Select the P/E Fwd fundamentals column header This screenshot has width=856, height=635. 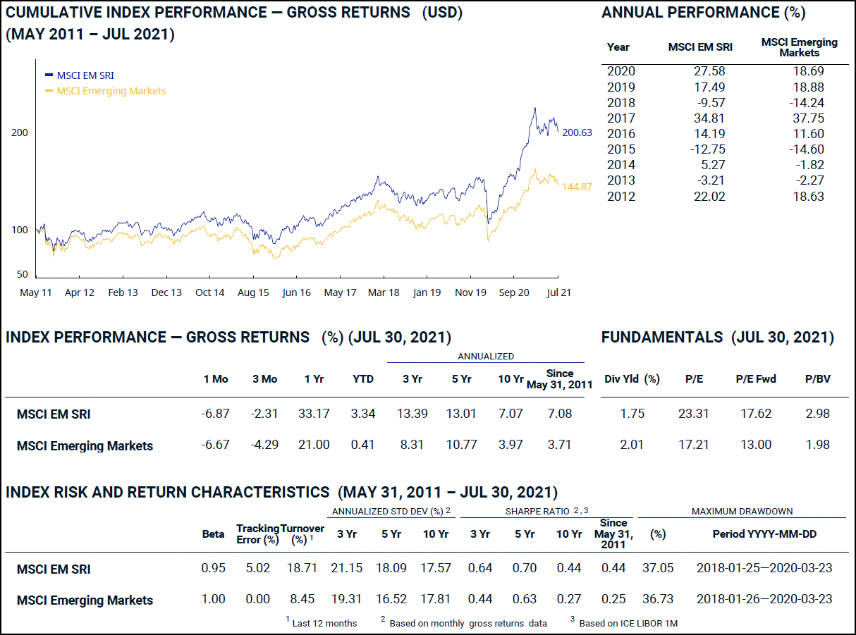[x=755, y=379]
